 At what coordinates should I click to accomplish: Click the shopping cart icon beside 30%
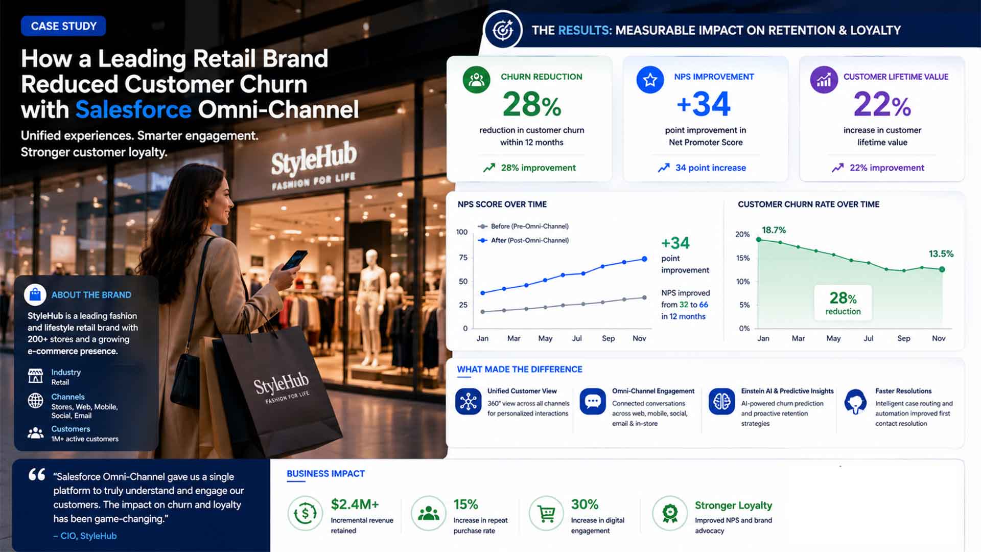coord(546,513)
